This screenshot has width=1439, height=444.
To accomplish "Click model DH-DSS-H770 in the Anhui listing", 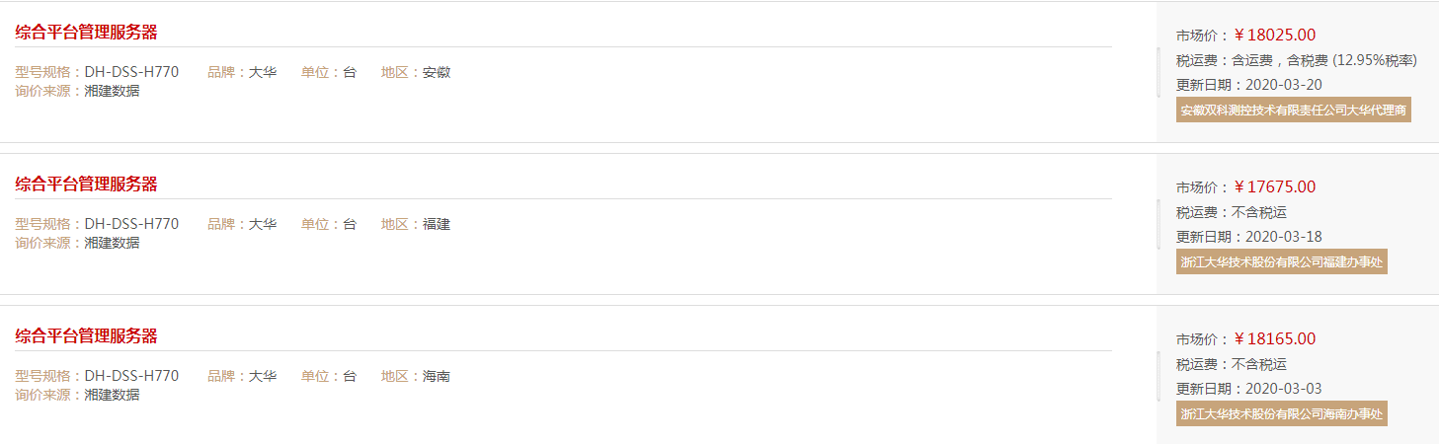I will click(x=131, y=72).
